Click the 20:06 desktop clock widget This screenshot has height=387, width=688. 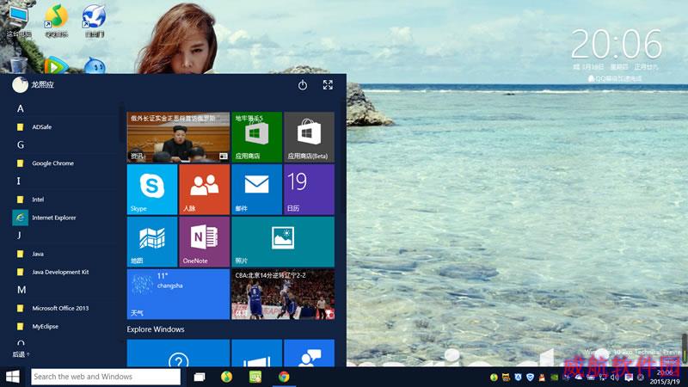click(616, 45)
